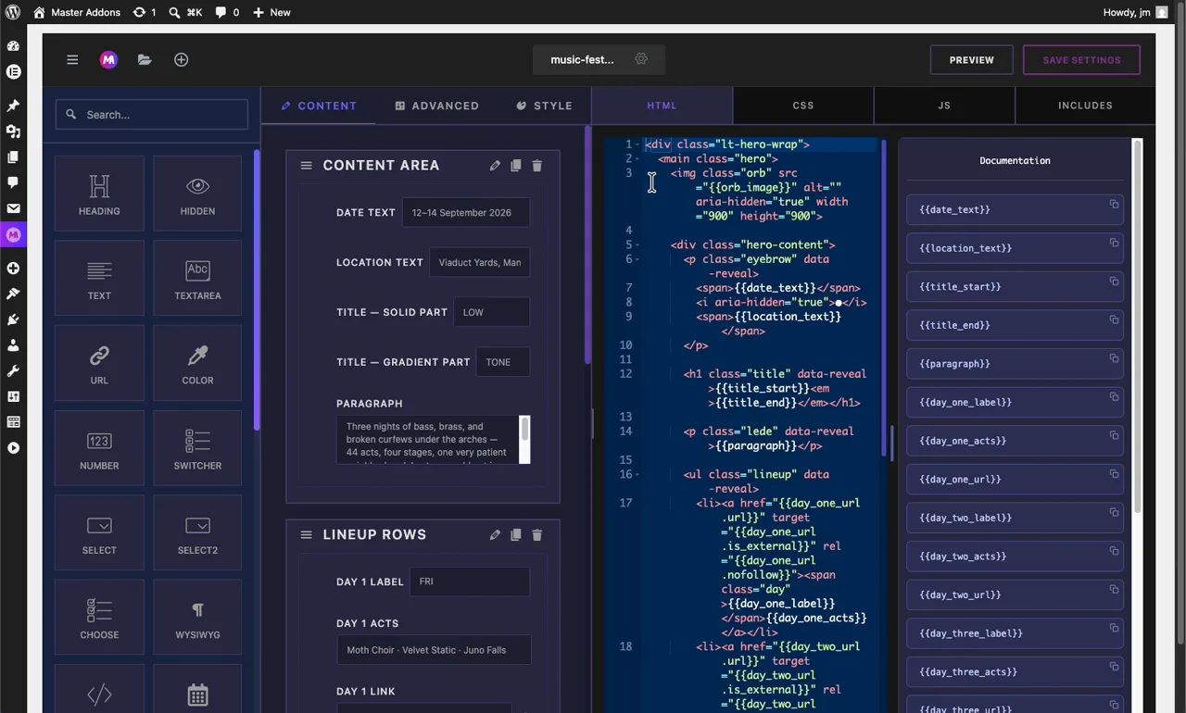This screenshot has width=1186, height=713.
Task: Focus the control Search field
Action: [151, 115]
